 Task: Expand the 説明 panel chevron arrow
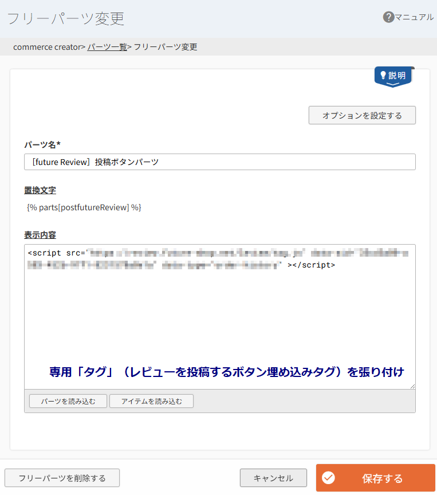(393, 85)
